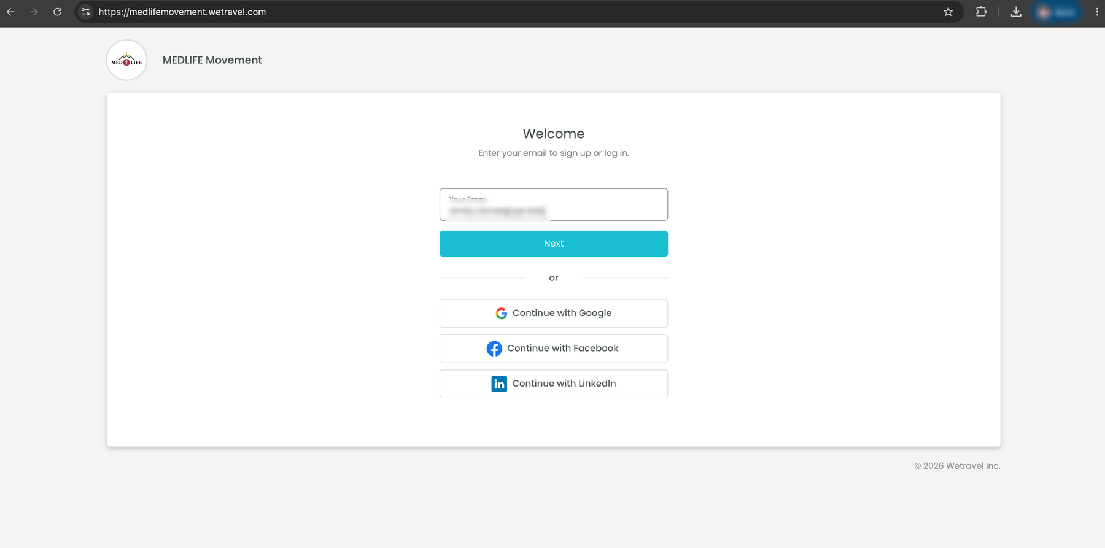Click 'Enter your email to sign up or log in.' text

[x=554, y=153]
